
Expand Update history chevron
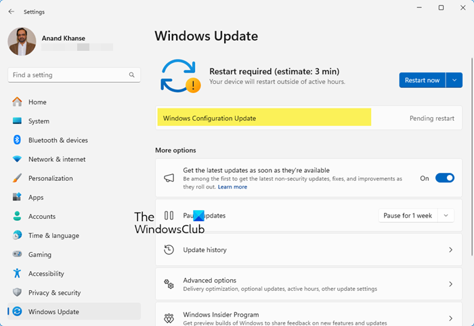pyautogui.click(x=450, y=250)
